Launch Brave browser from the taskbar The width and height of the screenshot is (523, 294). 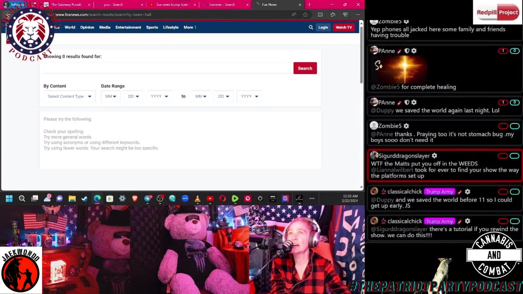[135, 198]
